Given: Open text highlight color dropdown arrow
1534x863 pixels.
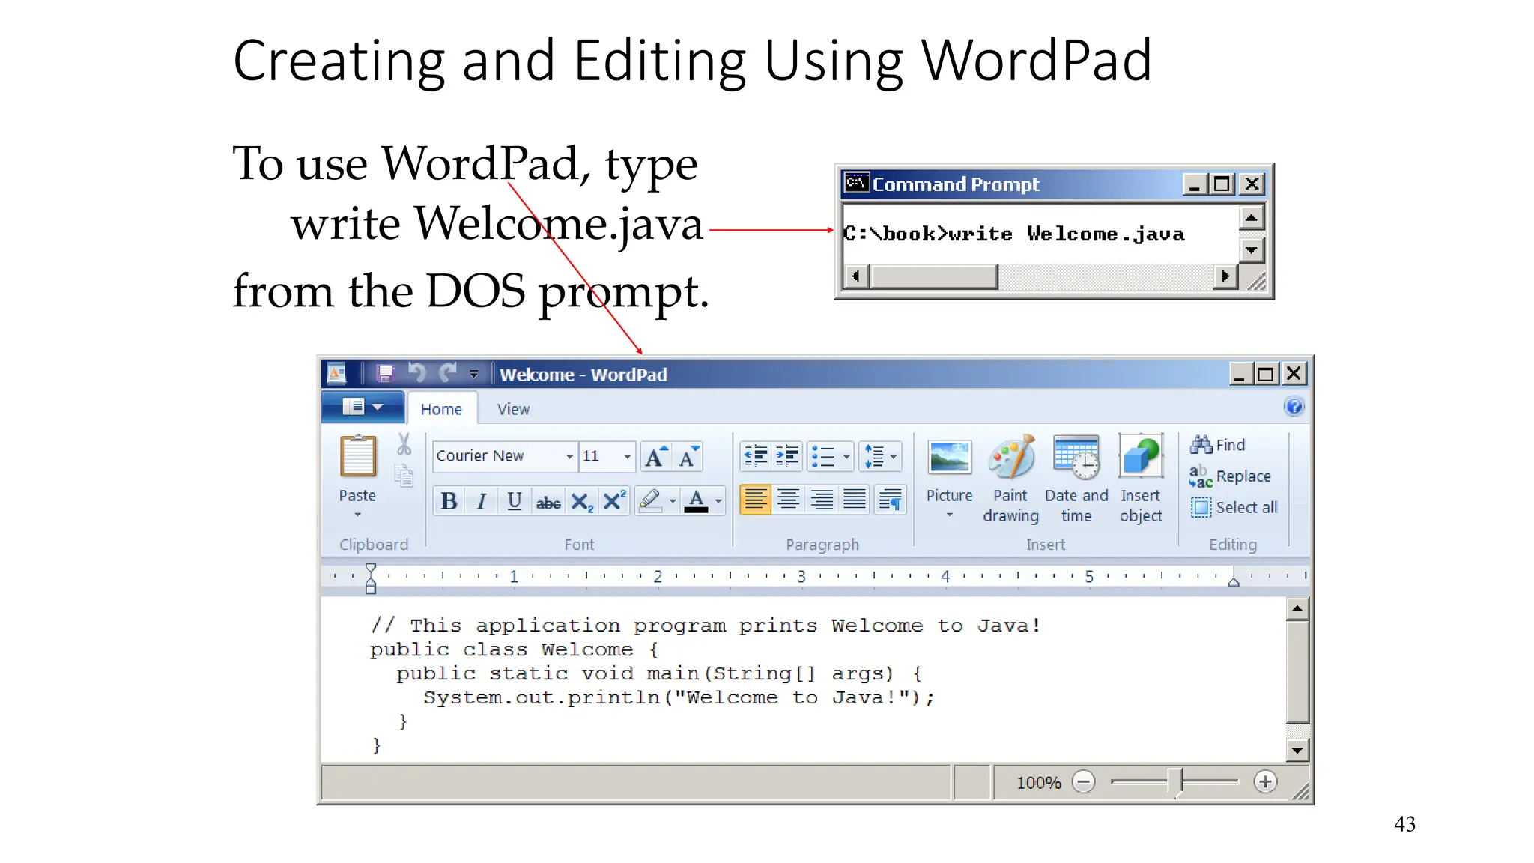Looking at the screenshot, I should [673, 501].
